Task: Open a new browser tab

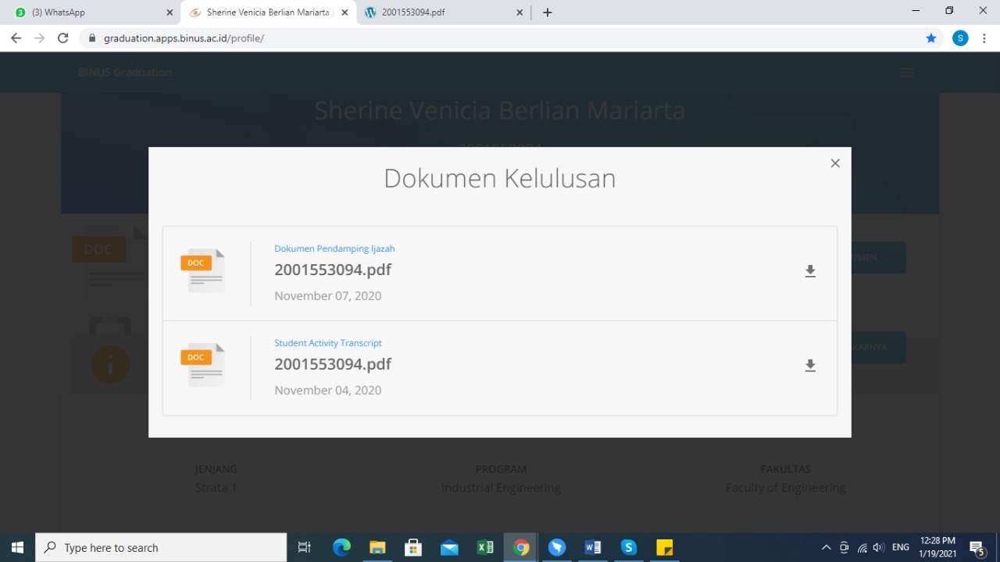Action: pos(548,13)
